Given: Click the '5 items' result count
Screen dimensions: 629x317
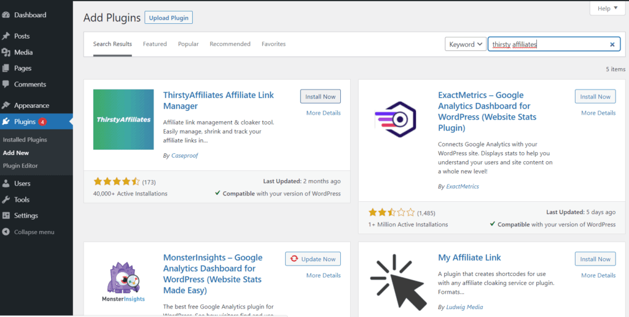Looking at the screenshot, I should click(615, 69).
